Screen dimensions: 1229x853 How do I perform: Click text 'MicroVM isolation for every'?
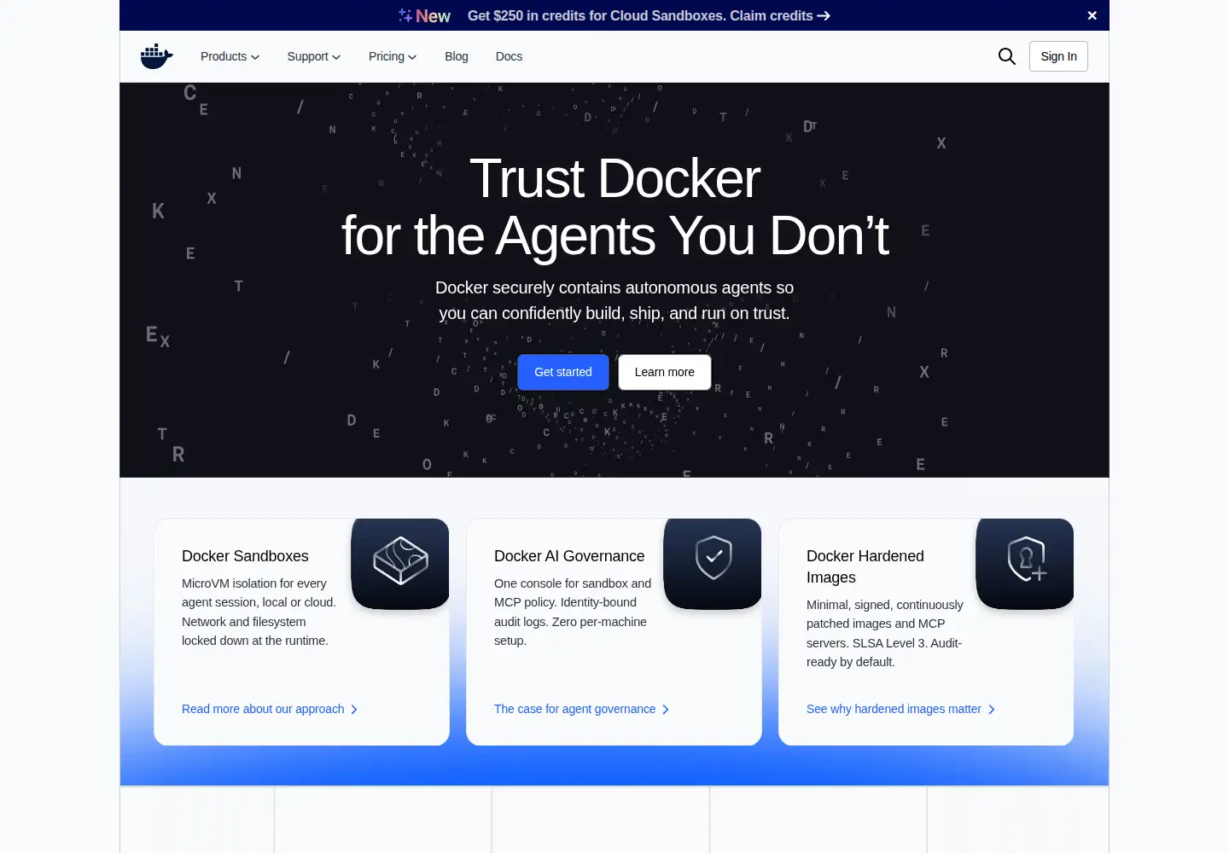click(x=254, y=583)
